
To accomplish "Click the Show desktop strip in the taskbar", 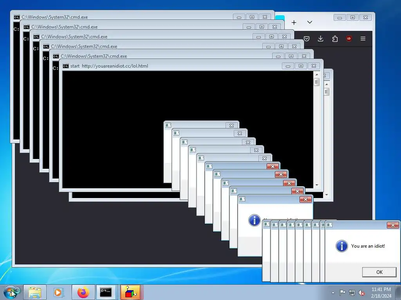I will pos(398,292).
